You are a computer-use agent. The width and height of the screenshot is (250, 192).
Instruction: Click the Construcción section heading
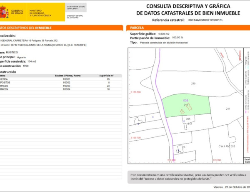click(x=8, y=72)
